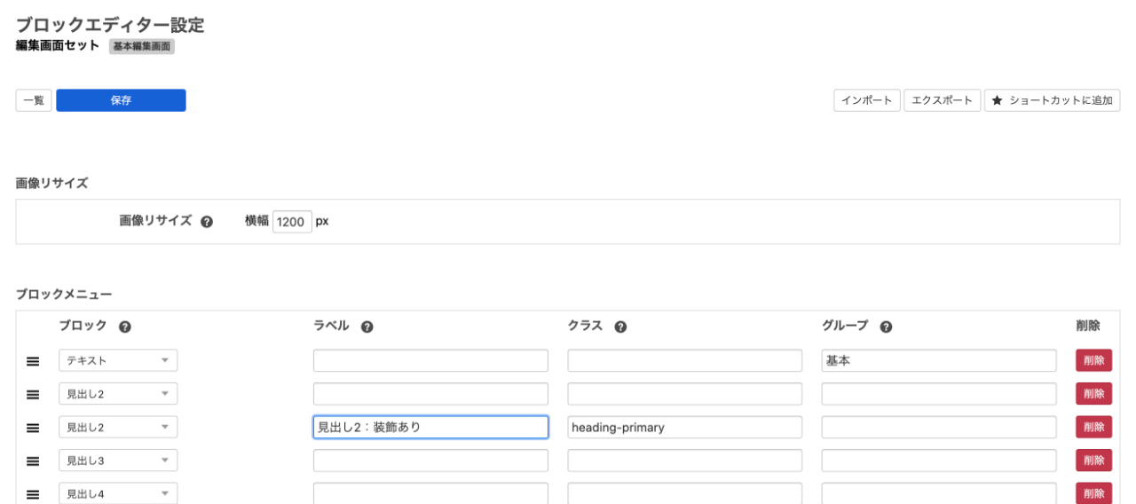Open the テキスト block dropdown
Image resolution: width=1136 pixels, height=504 pixels.
pyautogui.click(x=118, y=360)
